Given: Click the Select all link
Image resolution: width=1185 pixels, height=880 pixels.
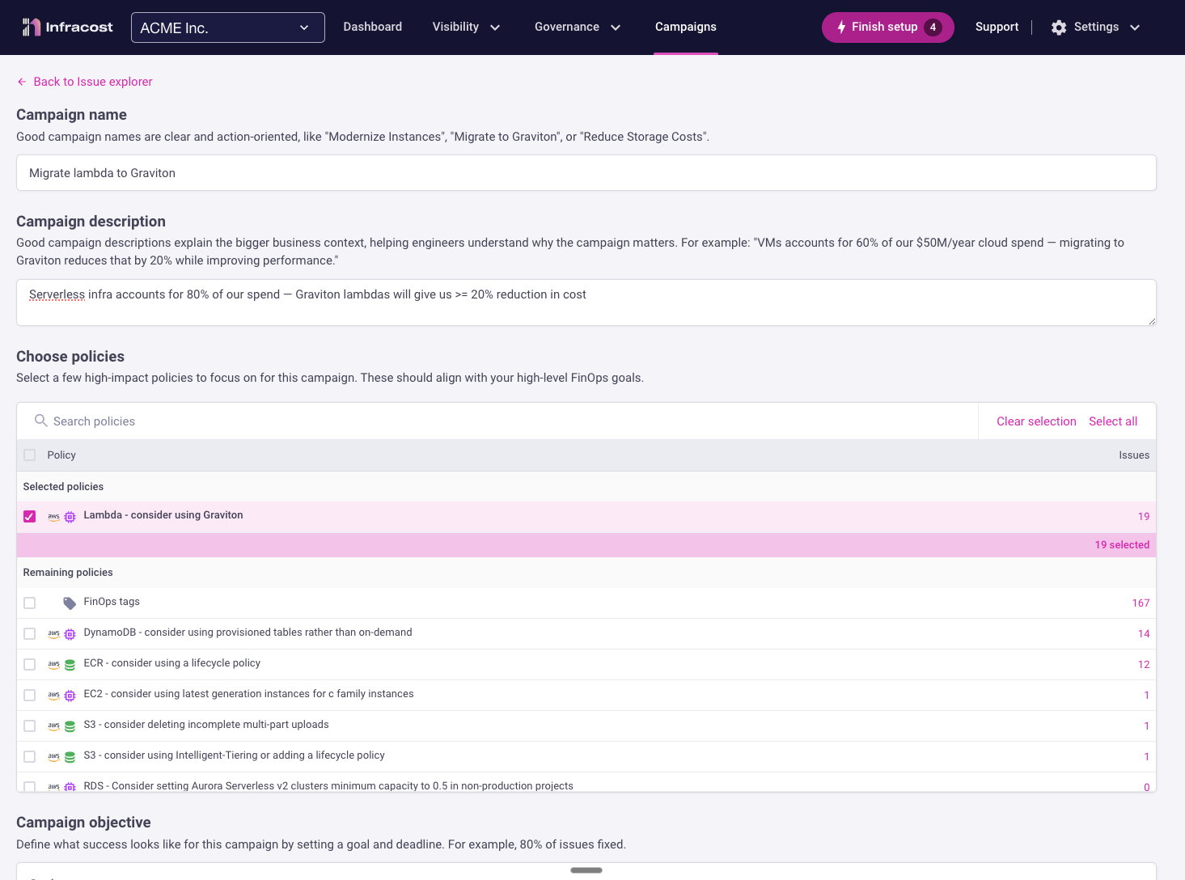Looking at the screenshot, I should [1113, 421].
